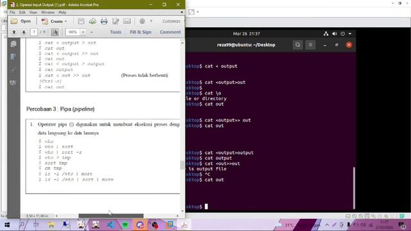
Task: Click the Windows taskbar search icon
Action: 22,225
